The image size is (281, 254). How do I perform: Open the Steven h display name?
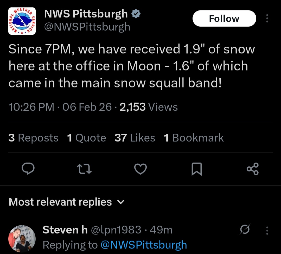[x=65, y=230]
